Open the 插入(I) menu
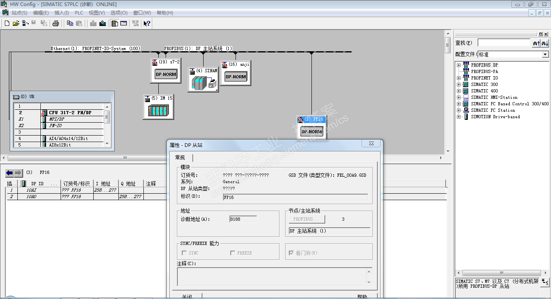This screenshot has height=299, width=551. pyautogui.click(x=62, y=13)
